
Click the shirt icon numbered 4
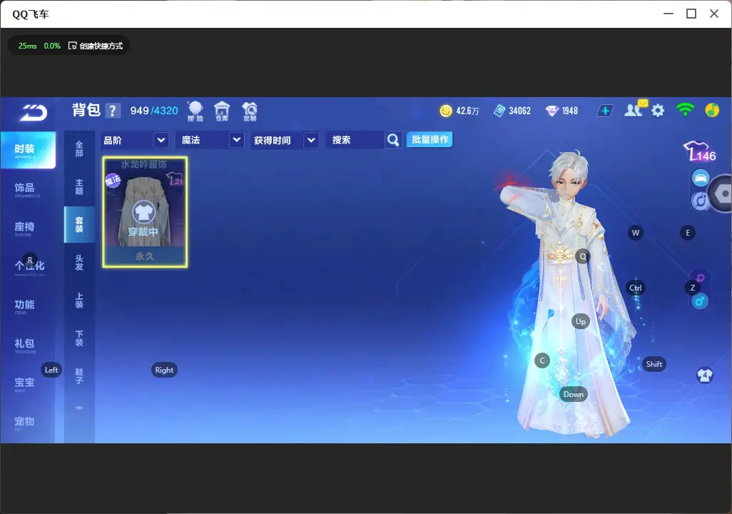[704, 375]
